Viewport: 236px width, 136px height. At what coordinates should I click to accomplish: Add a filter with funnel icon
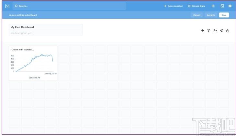tap(208, 30)
